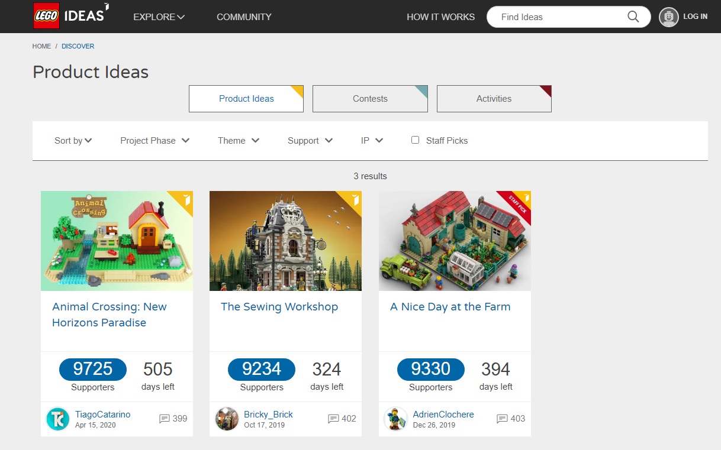Image resolution: width=721 pixels, height=450 pixels.
Task: Open Animal Crossing: New Horizons Paradise title
Action: pyautogui.click(x=110, y=315)
